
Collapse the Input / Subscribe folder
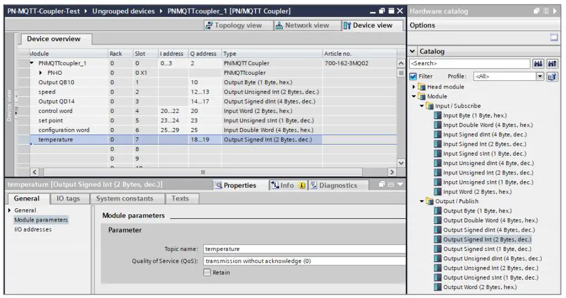(x=422, y=106)
